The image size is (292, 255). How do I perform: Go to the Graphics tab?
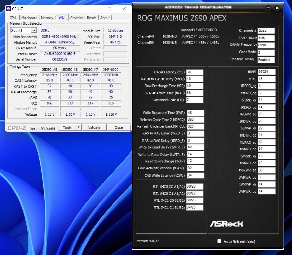pos(77,18)
